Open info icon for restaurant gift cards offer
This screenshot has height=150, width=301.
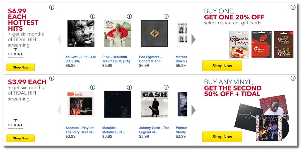[x=293, y=7]
